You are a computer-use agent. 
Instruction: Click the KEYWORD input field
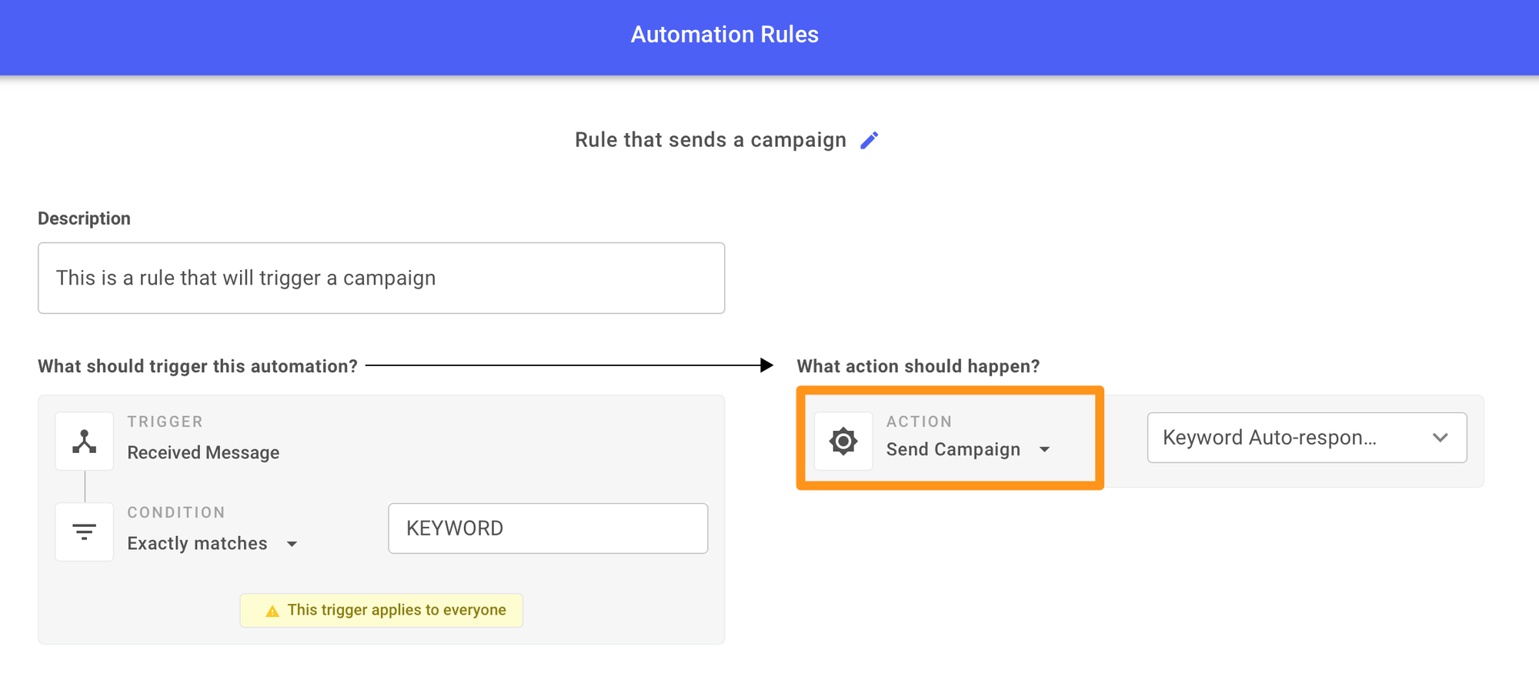tap(548, 528)
